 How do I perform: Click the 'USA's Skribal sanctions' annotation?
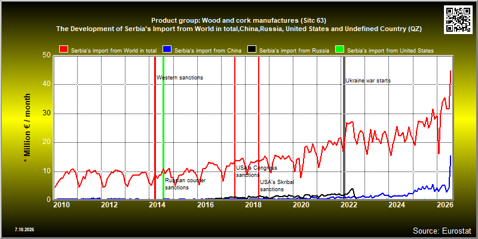[x=277, y=186]
